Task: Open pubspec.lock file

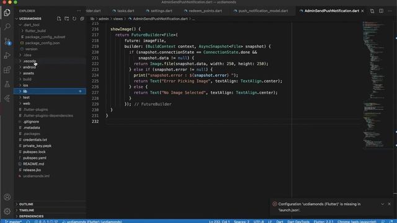Action: pos(34,152)
